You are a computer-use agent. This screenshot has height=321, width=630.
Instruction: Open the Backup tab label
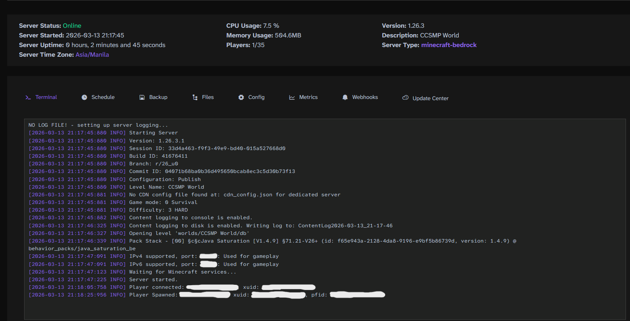click(158, 97)
